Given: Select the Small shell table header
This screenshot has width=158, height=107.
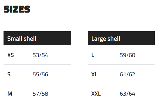Looking at the screenshot, I should coord(37,38).
